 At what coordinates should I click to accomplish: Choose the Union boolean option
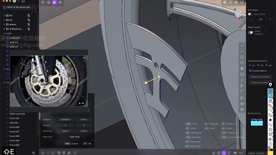(191, 128)
